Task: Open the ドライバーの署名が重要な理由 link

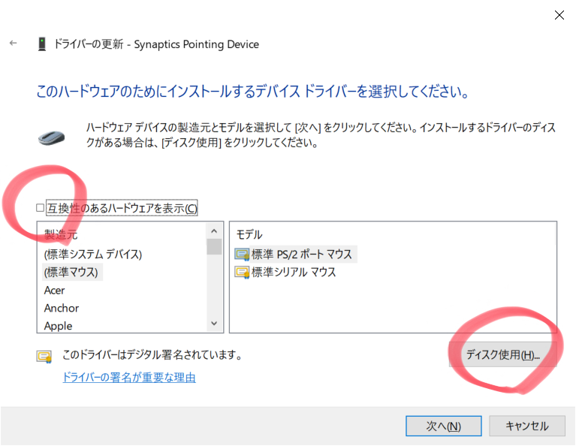Action: point(129,377)
